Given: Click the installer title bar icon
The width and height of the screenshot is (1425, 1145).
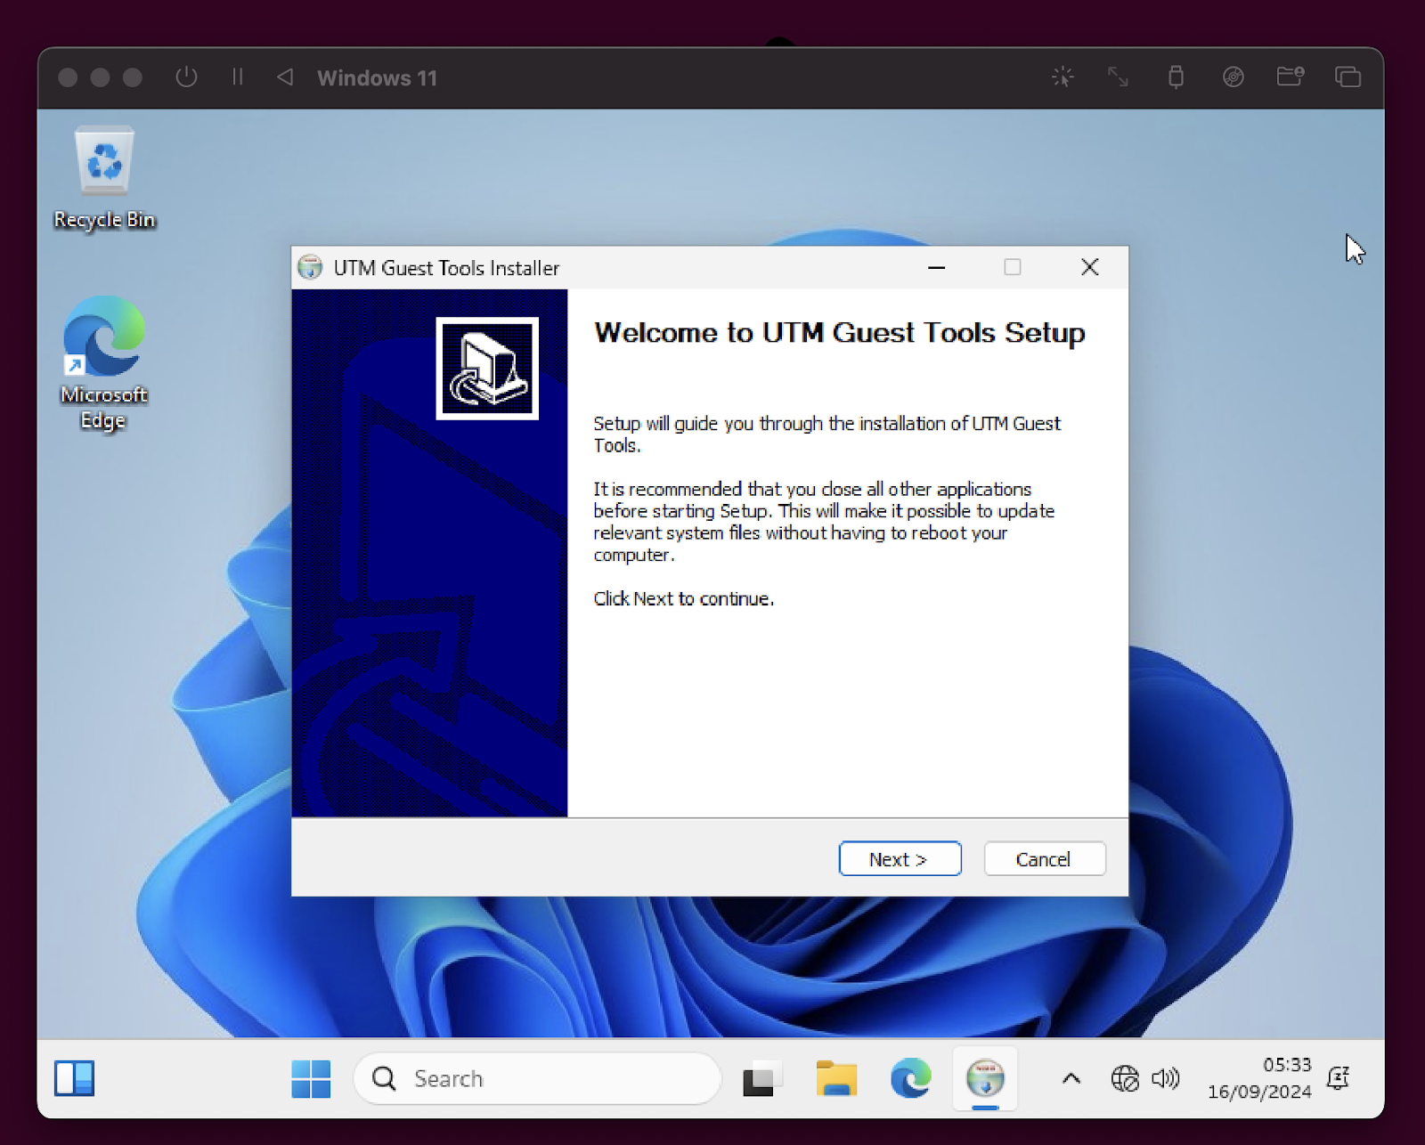Looking at the screenshot, I should tap(310, 267).
